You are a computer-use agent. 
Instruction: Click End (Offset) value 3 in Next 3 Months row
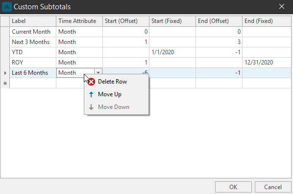click(219, 42)
